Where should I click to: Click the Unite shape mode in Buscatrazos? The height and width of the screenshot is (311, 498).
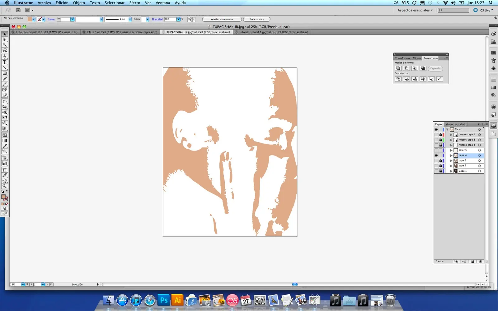click(x=398, y=68)
